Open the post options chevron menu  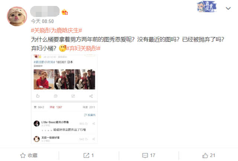228,8
